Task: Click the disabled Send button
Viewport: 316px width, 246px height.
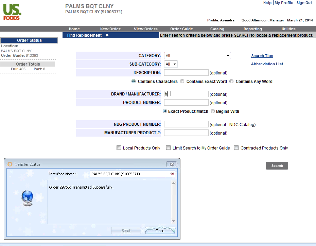Action: pyautogui.click(x=126, y=230)
